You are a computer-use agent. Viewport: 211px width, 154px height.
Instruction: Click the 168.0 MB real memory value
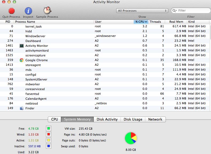pos(179,60)
